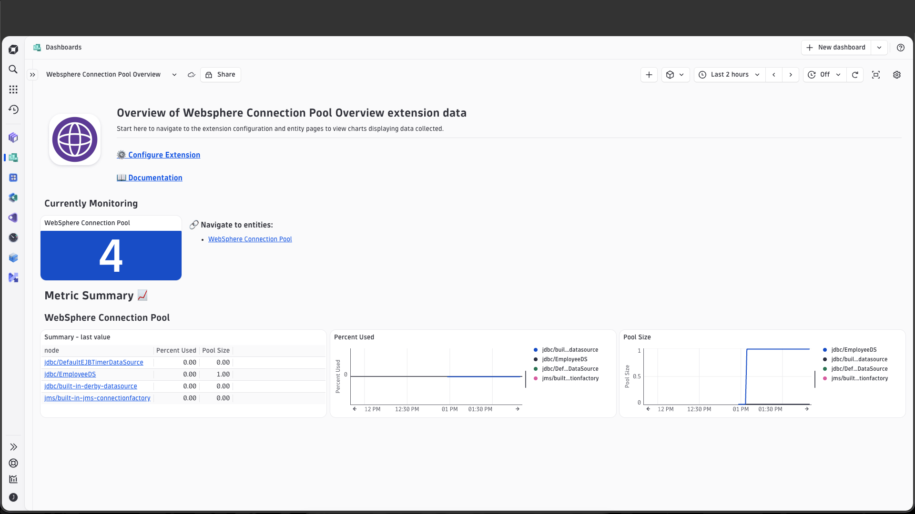The image size is (915, 514).
Task: Toggle jdbc/buil...datasource in the Percent Used legend
Action: pyautogui.click(x=566, y=350)
